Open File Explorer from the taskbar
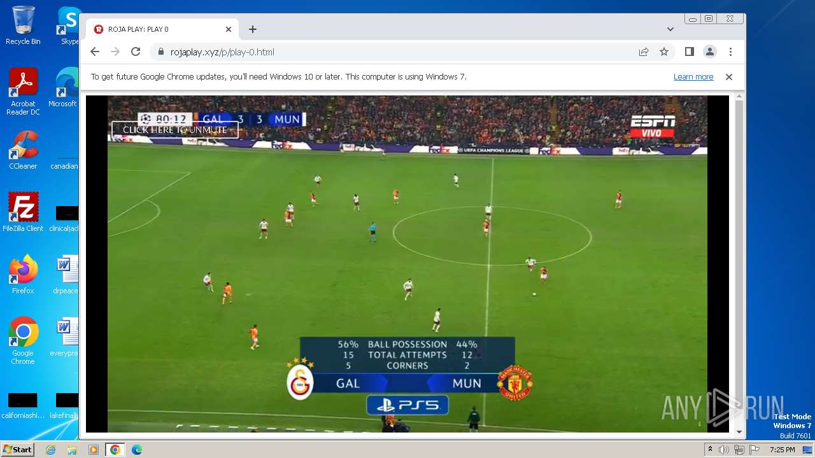 (x=72, y=450)
